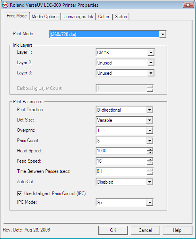Click the Head Speed input field

[121, 151]
